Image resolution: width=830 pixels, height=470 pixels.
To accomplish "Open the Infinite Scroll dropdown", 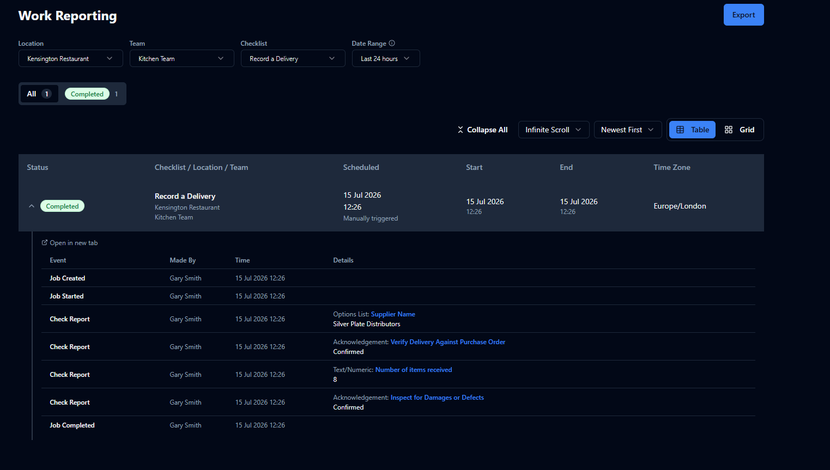I will [x=554, y=130].
